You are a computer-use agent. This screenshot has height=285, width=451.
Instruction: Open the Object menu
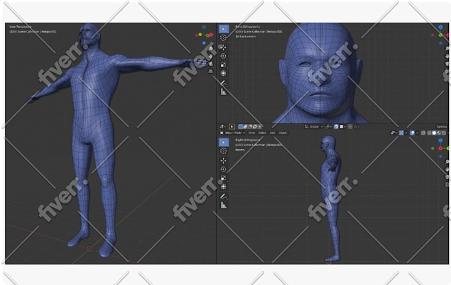coord(283,133)
